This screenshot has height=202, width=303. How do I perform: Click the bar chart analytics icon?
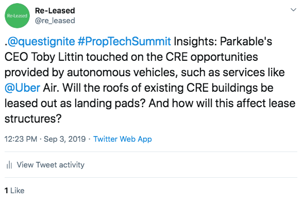tap(9, 165)
